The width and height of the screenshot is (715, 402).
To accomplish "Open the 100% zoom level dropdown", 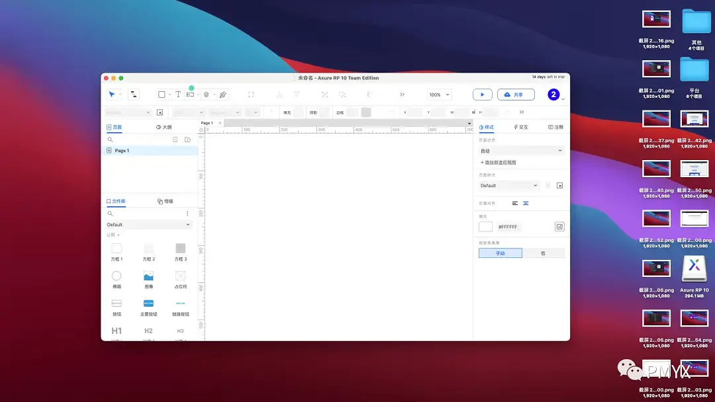I will pos(438,95).
